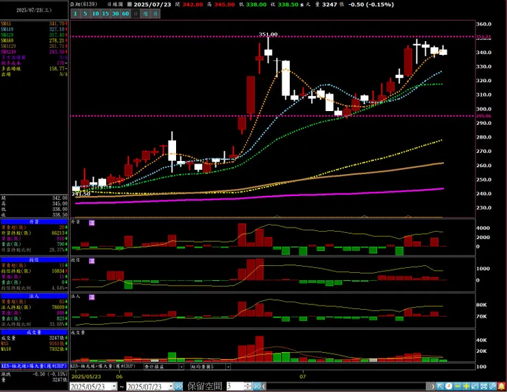The width and height of the screenshot is (507, 392).
Task: Click the 保留空間 value input field
Action: tap(236, 387)
